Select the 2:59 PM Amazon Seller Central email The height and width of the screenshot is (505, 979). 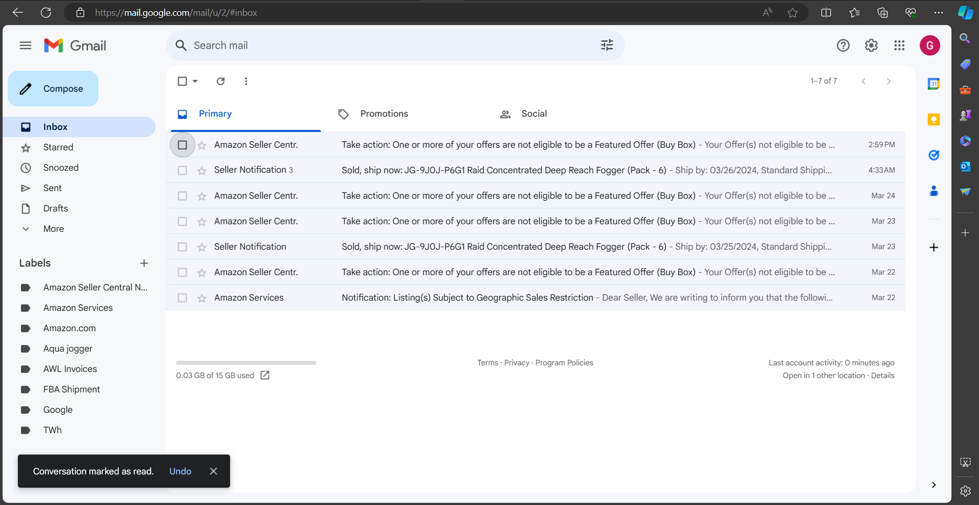(x=182, y=145)
